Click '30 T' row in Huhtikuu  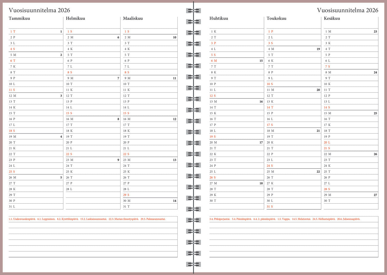[237, 201]
